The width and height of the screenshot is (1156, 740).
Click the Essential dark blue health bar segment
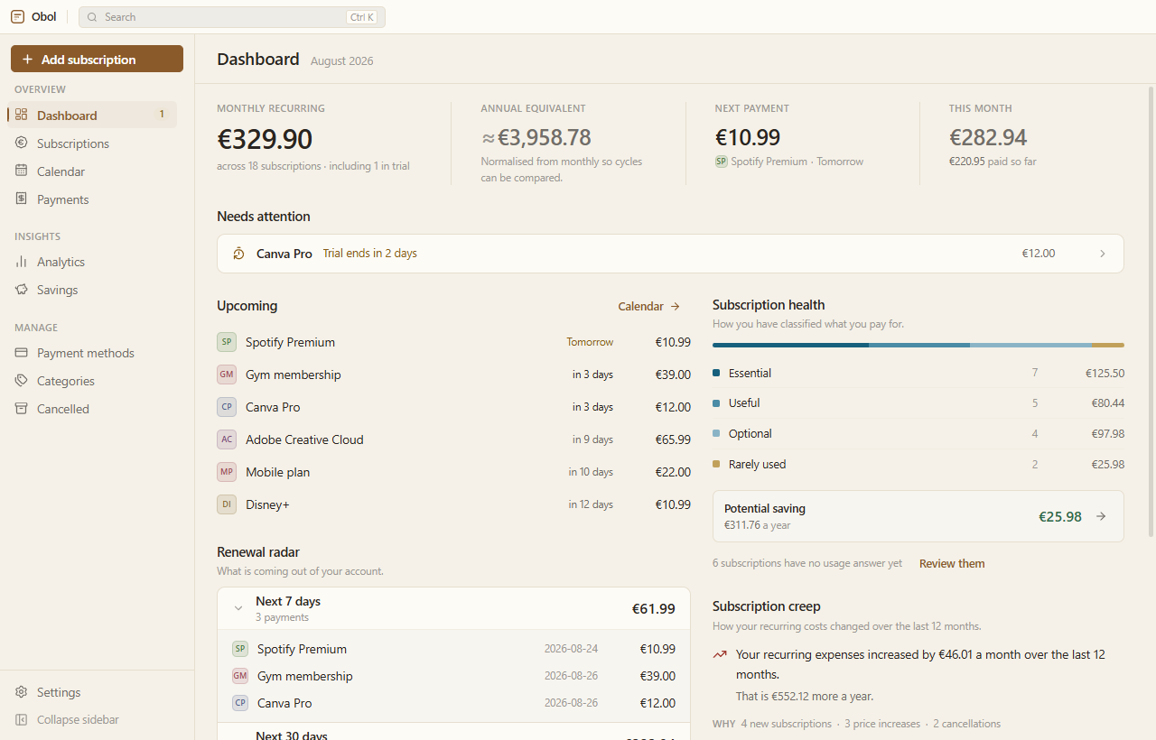790,345
